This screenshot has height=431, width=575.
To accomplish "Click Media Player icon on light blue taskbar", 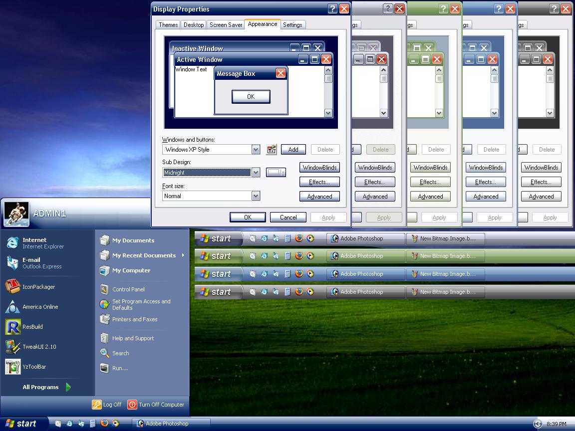I will (x=310, y=274).
